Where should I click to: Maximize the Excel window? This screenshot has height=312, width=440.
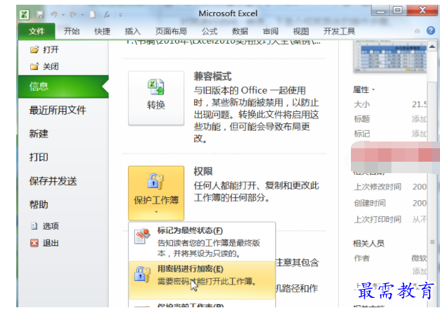coord(397,11)
